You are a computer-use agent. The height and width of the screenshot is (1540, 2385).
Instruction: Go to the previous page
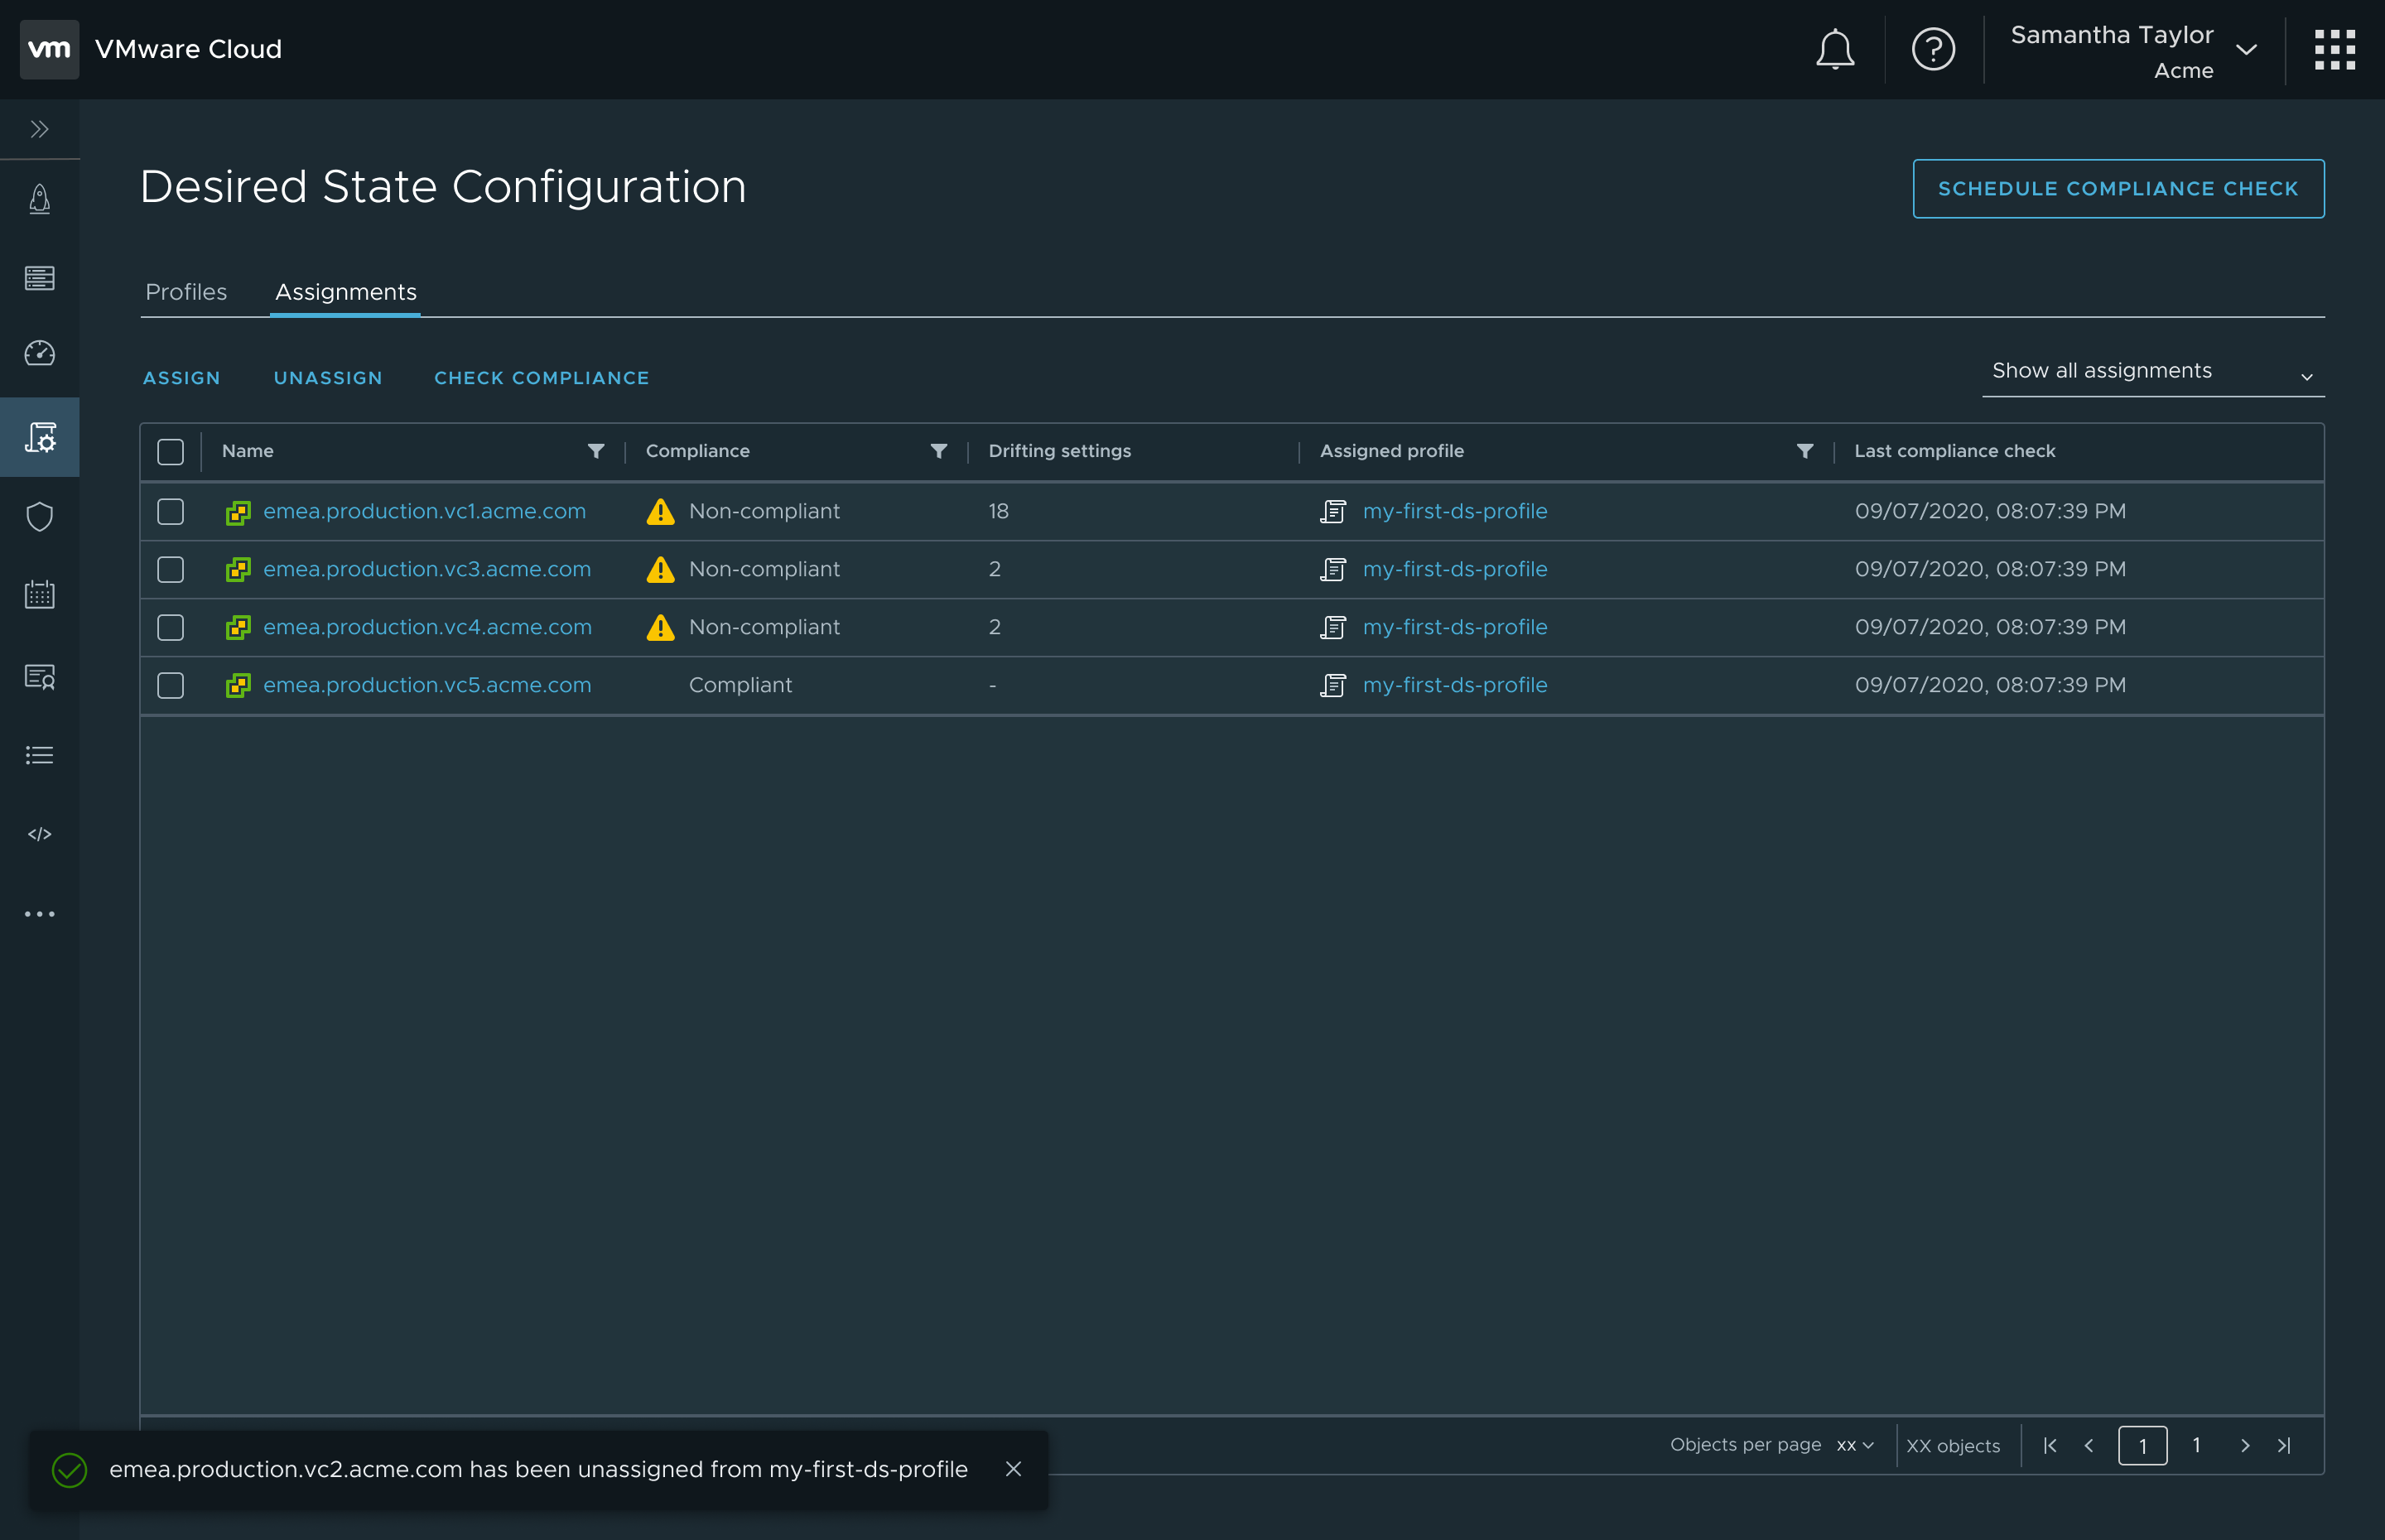[2089, 1446]
